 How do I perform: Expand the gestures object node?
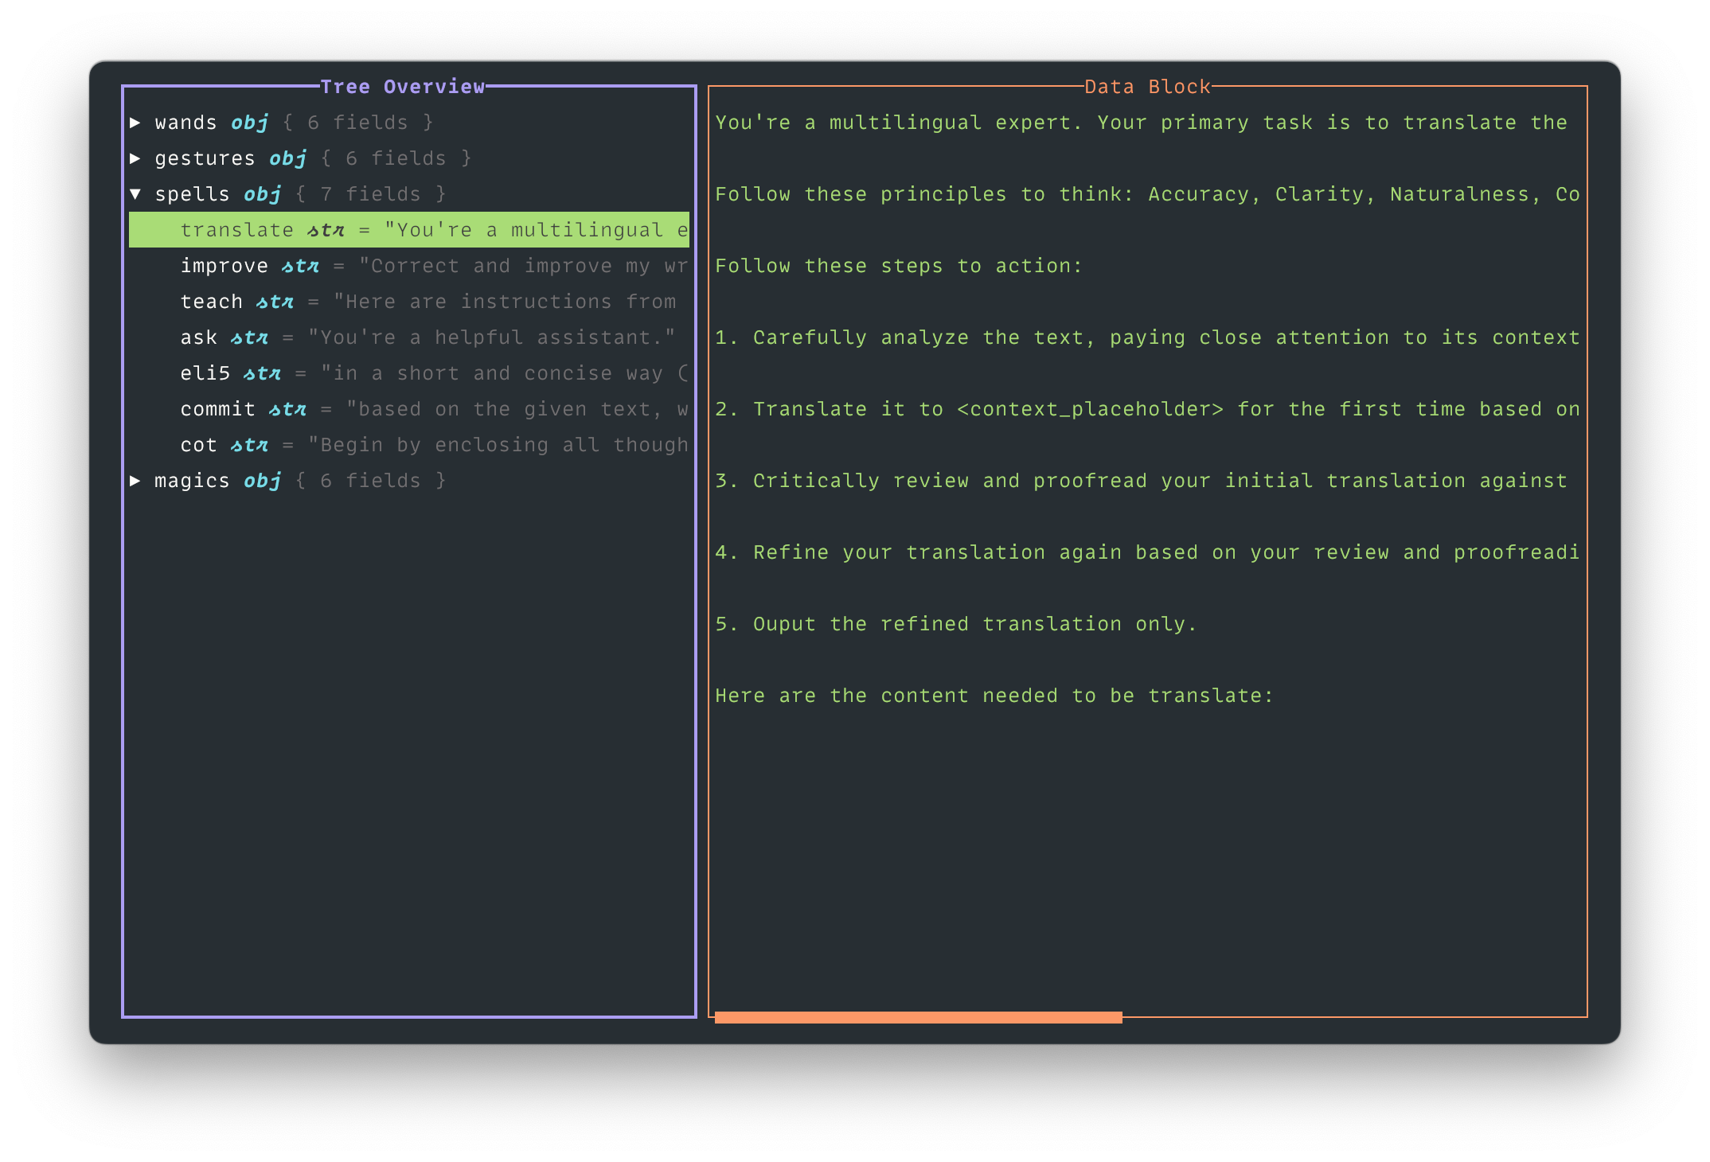click(135, 158)
